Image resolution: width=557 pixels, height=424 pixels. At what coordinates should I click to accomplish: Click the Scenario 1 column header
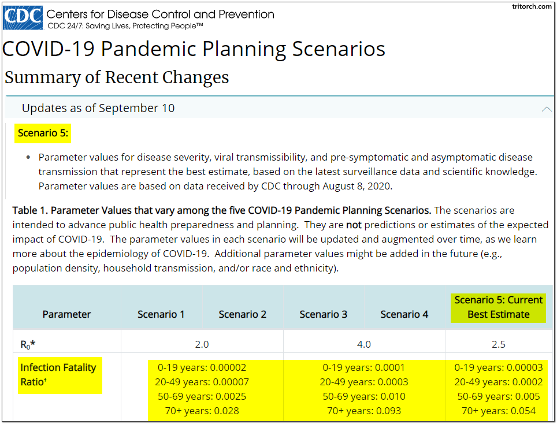(x=161, y=314)
